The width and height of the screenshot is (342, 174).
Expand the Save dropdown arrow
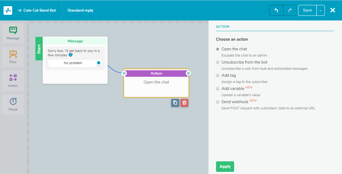click(320, 11)
